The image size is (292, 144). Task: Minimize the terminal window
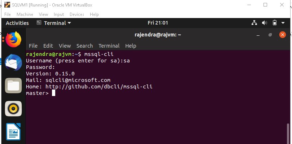point(258,35)
